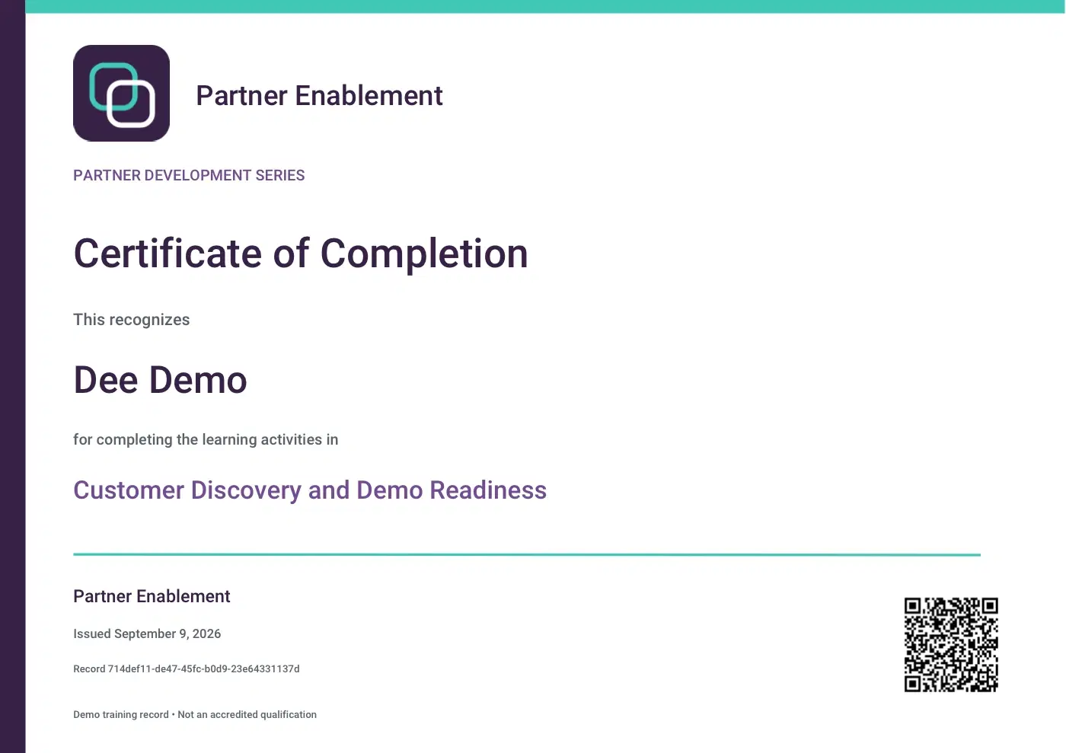Click the interlocking squares logo icon
Viewport: 1066px width, 753px height.
tap(121, 93)
